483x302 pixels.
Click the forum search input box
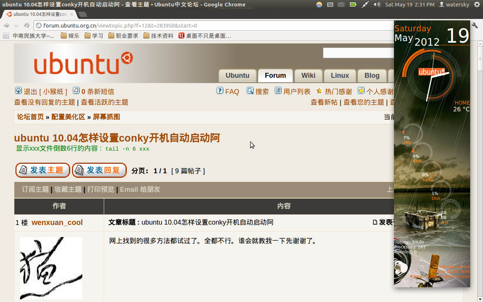358,53
